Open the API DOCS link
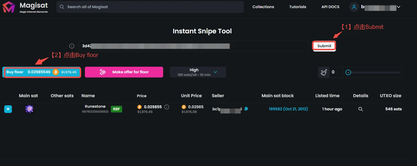Viewport: 417px width, 166px height. point(330,7)
